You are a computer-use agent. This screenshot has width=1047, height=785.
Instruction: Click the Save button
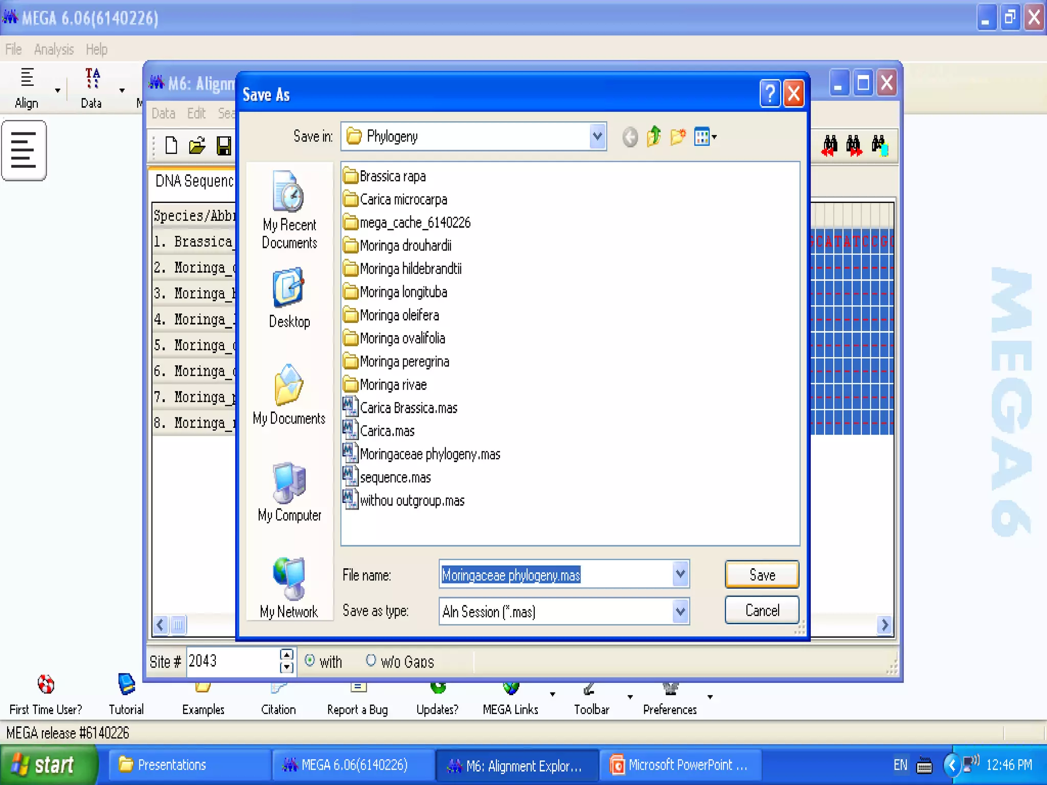[762, 574]
